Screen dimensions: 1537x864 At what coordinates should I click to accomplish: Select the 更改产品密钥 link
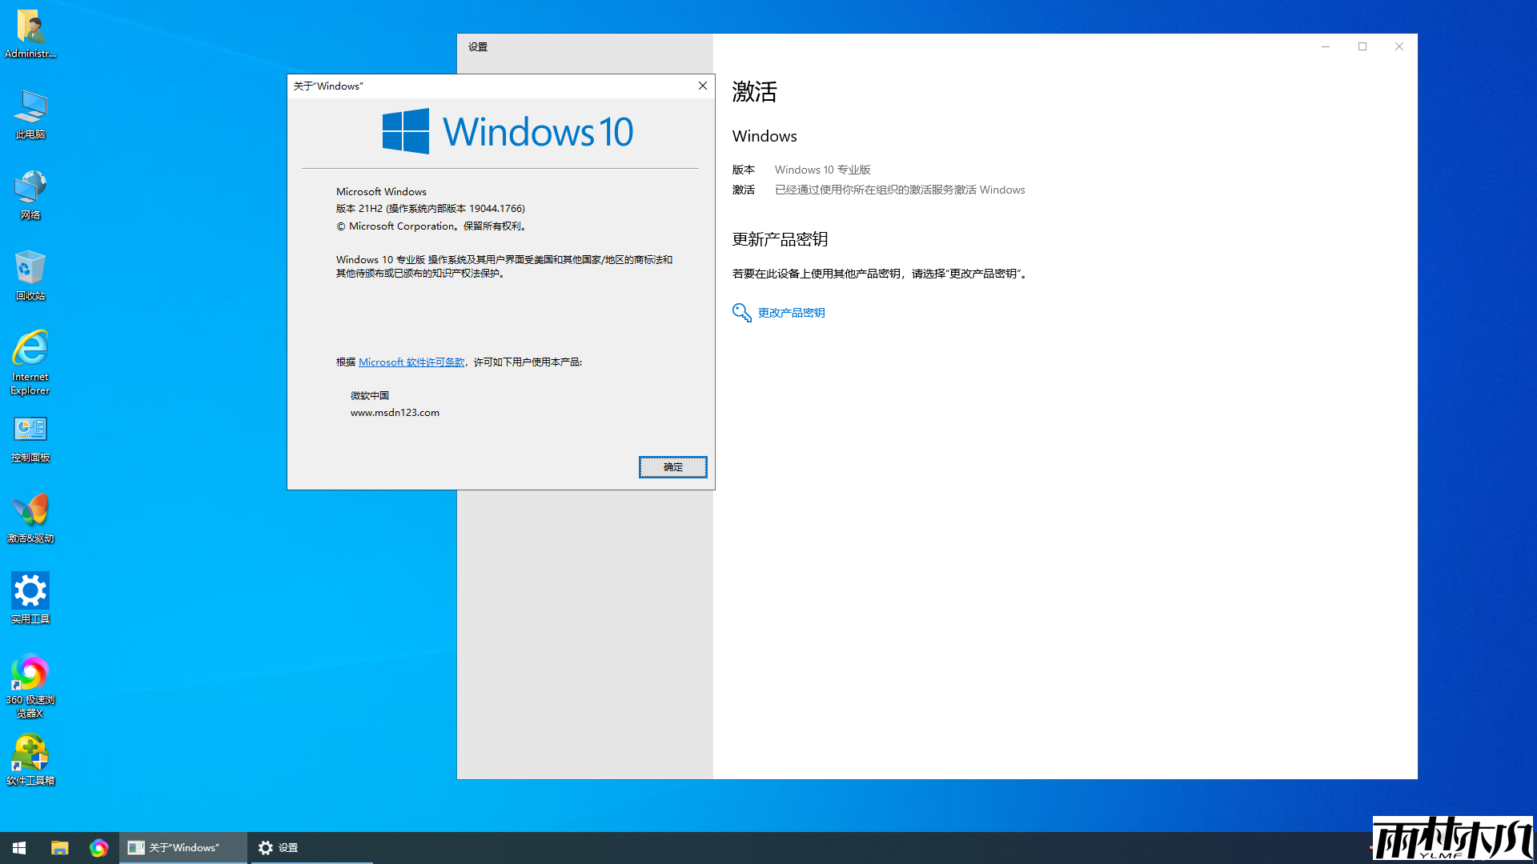pyautogui.click(x=791, y=312)
